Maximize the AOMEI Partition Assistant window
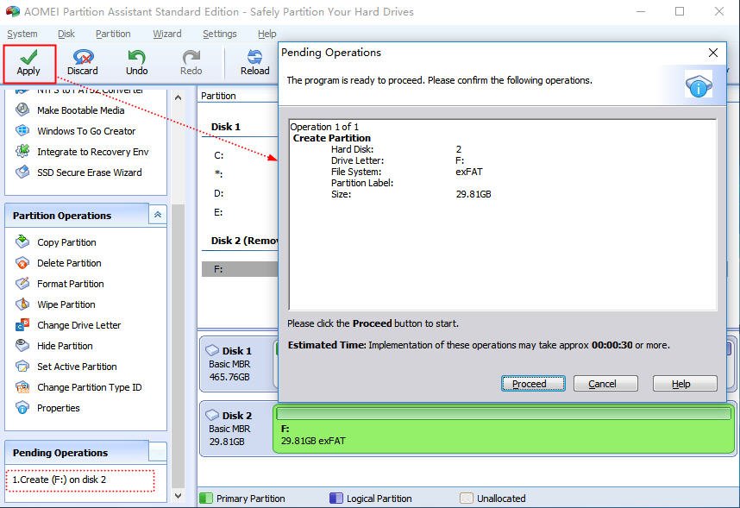Viewport: 740px width, 508px height. click(680, 11)
